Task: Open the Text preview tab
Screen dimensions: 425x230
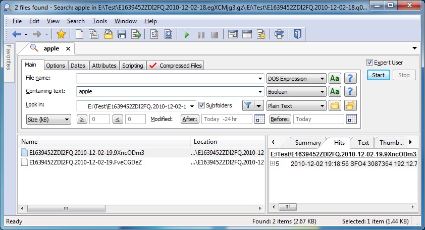Action: pyautogui.click(x=363, y=143)
